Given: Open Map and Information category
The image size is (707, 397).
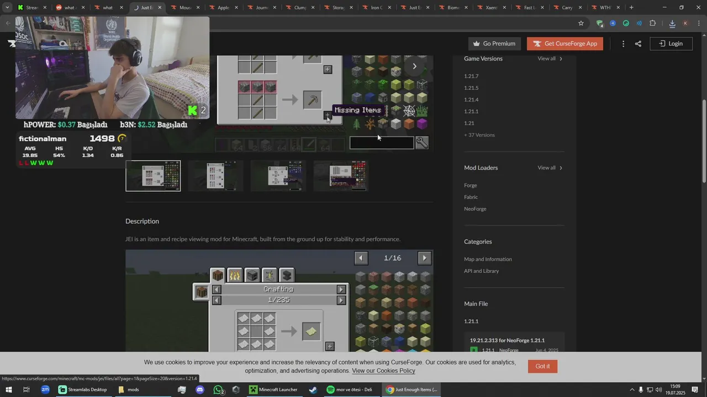Looking at the screenshot, I should [x=488, y=259].
